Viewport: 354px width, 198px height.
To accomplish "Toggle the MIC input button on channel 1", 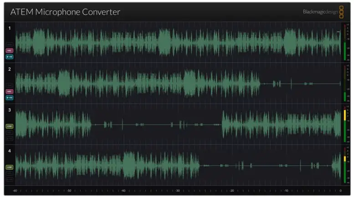I will tap(10, 51).
